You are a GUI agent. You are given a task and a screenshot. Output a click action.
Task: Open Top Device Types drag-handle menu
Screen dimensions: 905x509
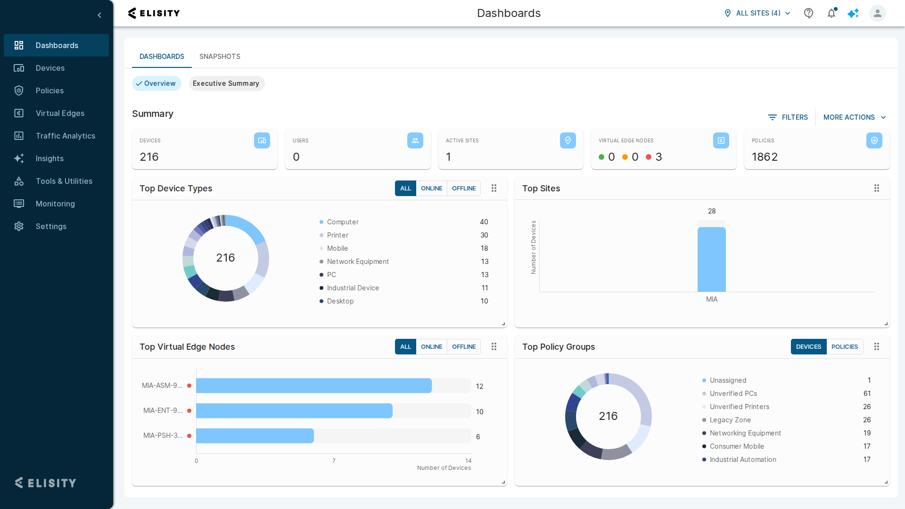(494, 188)
